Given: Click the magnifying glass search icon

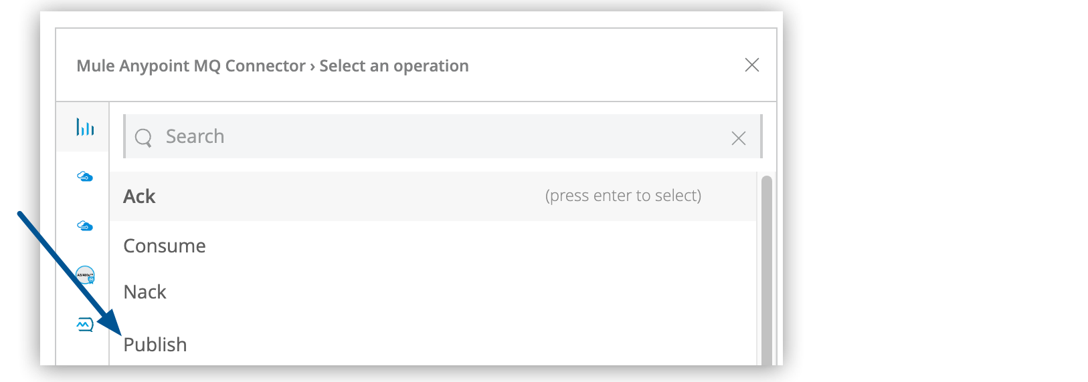Looking at the screenshot, I should point(143,138).
